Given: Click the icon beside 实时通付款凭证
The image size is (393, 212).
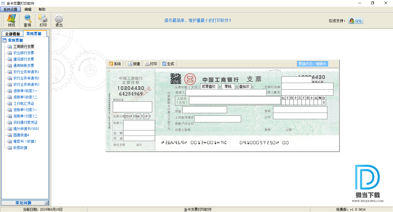Looking at the screenshot, I should point(10,123).
